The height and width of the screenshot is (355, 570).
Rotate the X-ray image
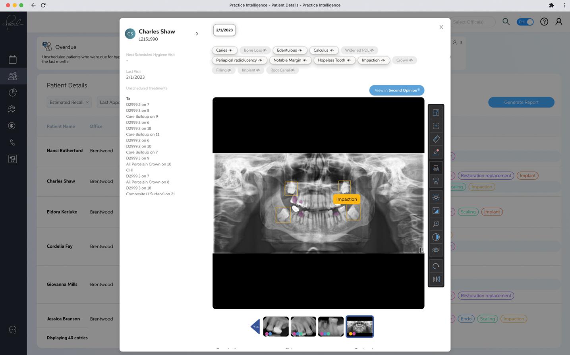pyautogui.click(x=436, y=266)
